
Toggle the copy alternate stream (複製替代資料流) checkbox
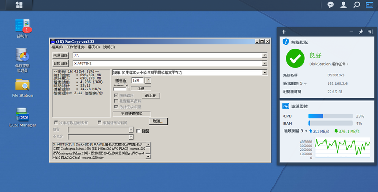(x=99, y=123)
